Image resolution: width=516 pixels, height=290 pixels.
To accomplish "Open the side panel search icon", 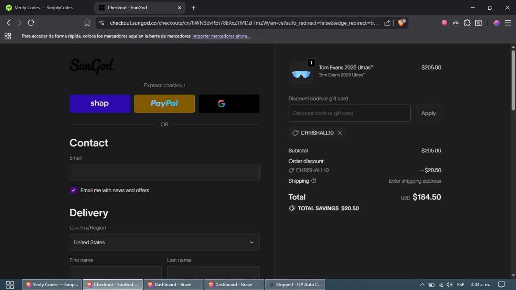I will [x=479, y=23].
